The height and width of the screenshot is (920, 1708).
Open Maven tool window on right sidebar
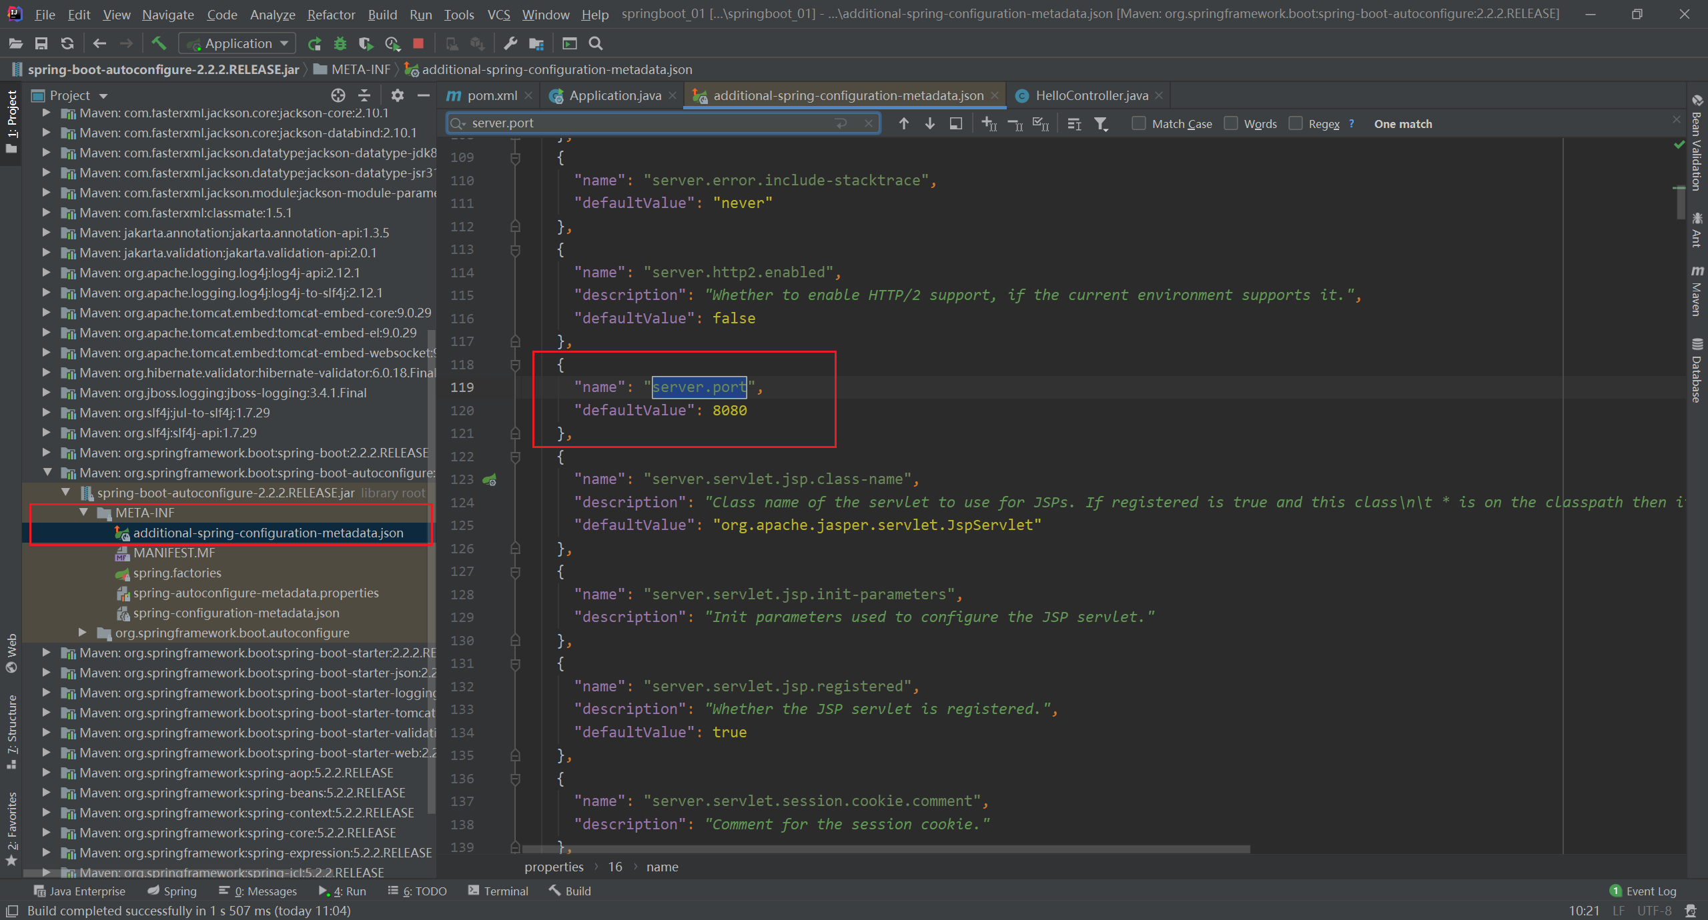(x=1697, y=291)
